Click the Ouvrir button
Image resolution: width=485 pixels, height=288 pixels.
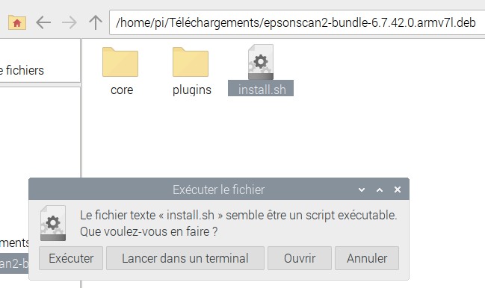click(300, 258)
